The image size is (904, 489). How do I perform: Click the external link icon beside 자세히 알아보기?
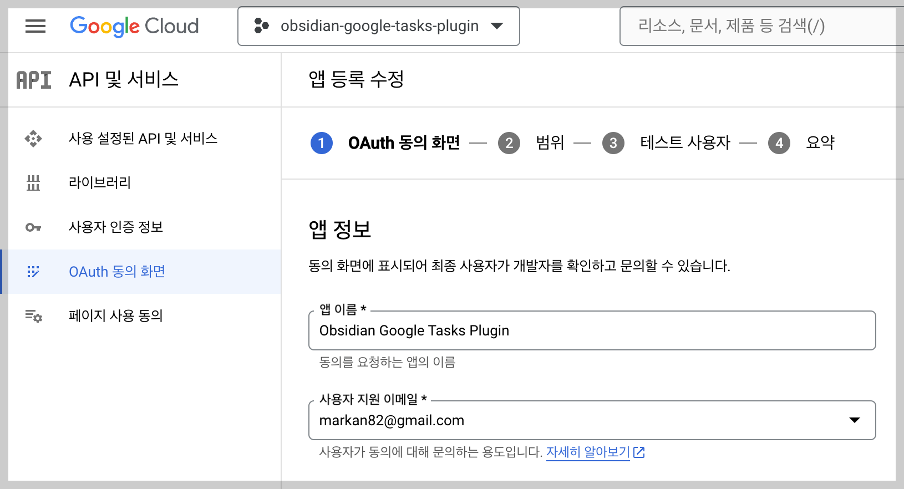(639, 452)
